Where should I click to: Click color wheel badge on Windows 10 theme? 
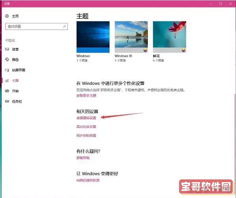click(145, 50)
